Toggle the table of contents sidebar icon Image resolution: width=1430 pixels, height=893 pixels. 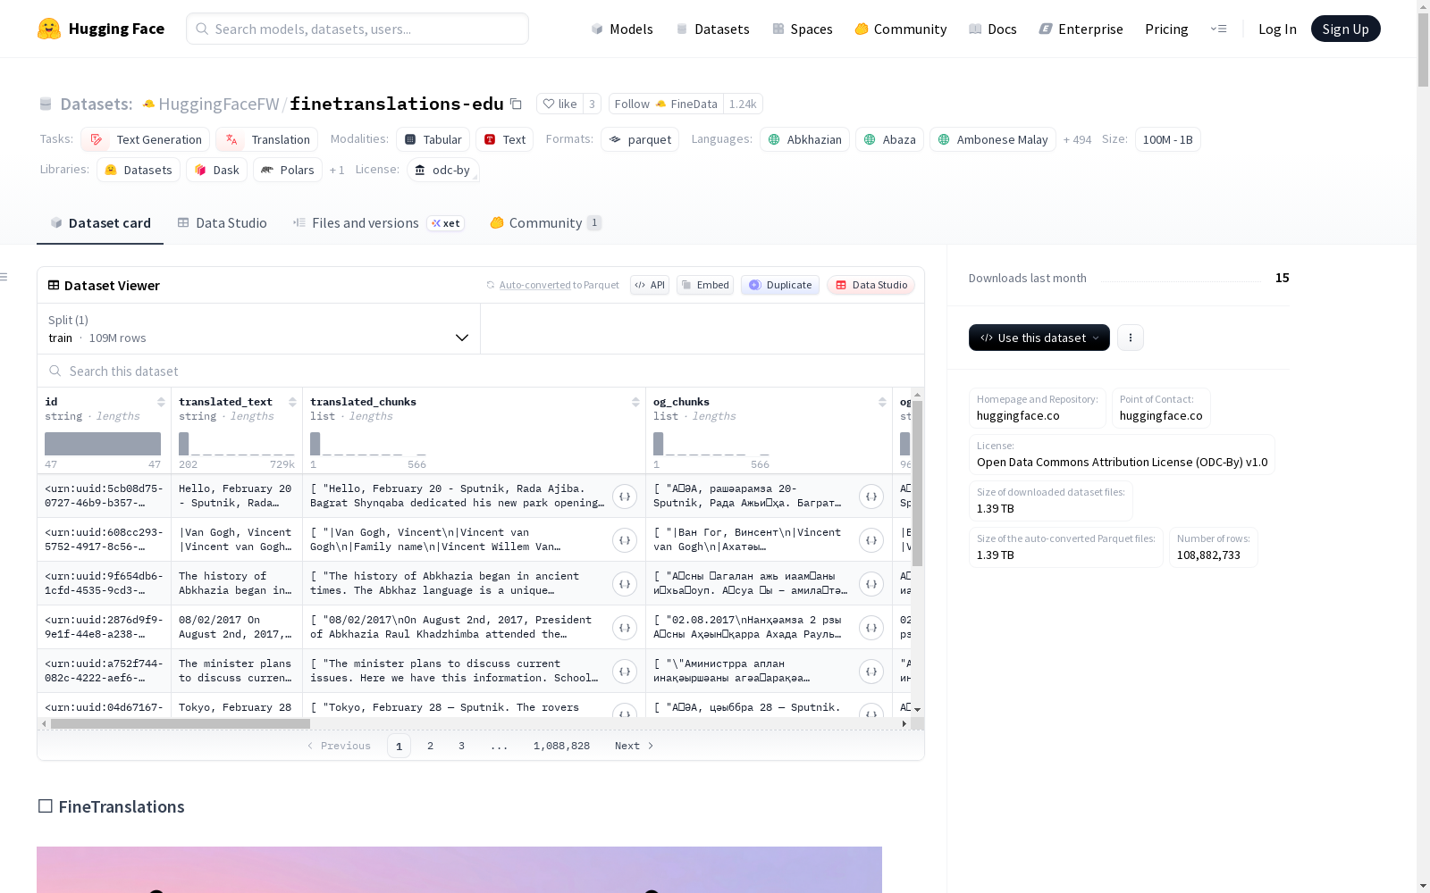coord(4,277)
